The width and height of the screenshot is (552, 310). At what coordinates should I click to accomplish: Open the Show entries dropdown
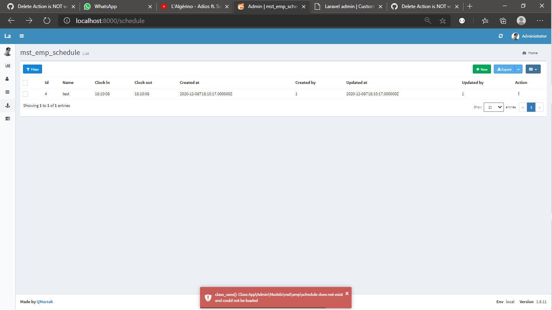coord(493,107)
